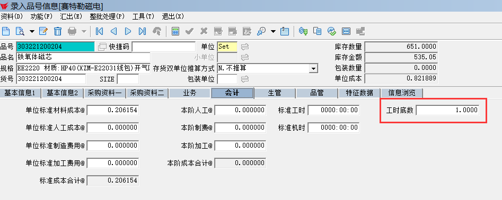The height and width of the screenshot is (200, 502).
Task: Click the 货号 input field
Action: (51, 79)
